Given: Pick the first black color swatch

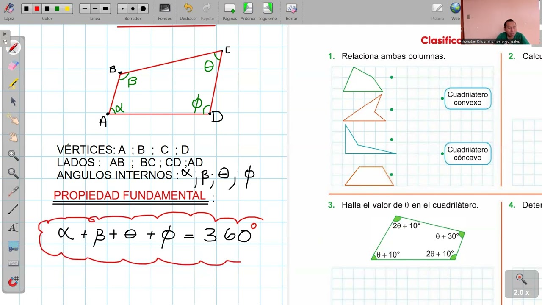Looking at the screenshot, I should pyautogui.click(x=27, y=8).
